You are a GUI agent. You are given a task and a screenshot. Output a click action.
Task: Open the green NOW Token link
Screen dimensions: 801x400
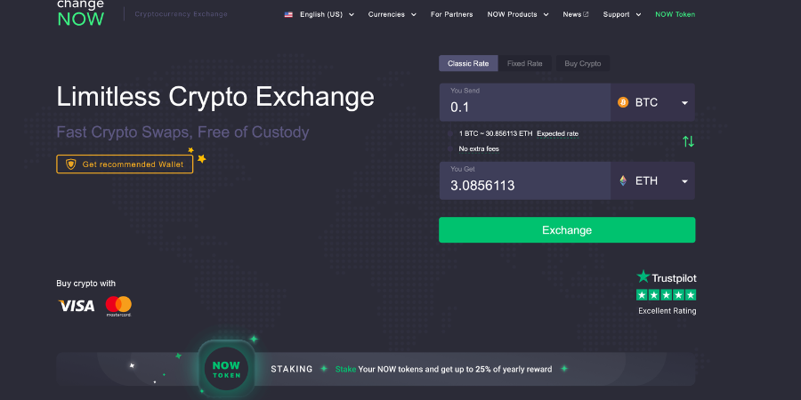click(x=675, y=14)
